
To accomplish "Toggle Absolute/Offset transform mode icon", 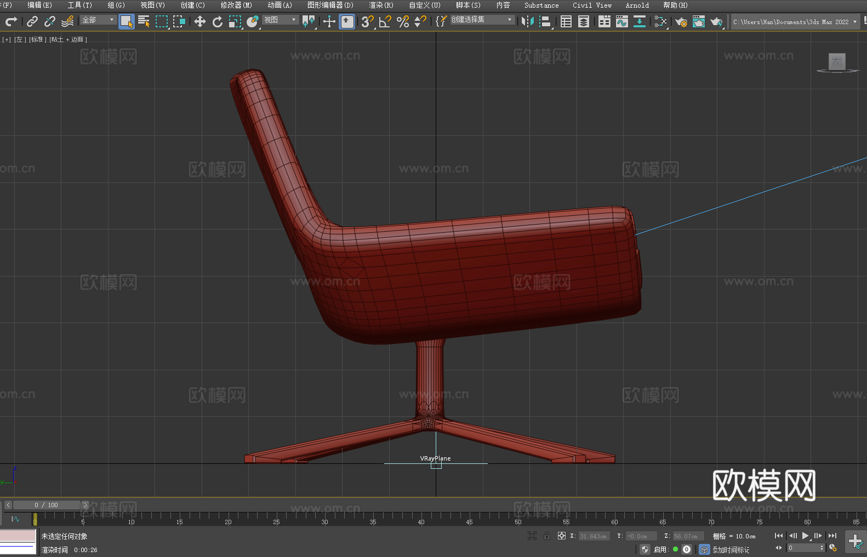I will click(x=562, y=536).
